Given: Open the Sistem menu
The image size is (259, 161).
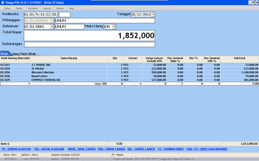Looking at the screenshot, I should (x=7, y=8).
